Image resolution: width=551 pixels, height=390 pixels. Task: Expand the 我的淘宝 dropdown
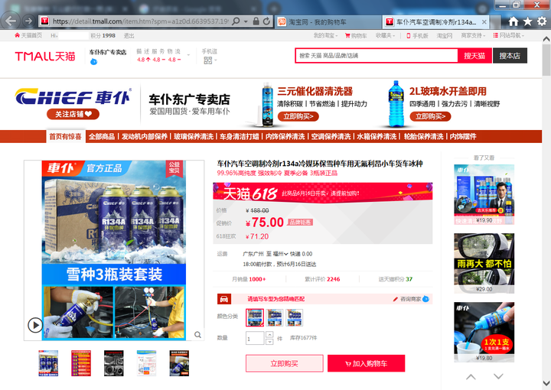coord(325,35)
